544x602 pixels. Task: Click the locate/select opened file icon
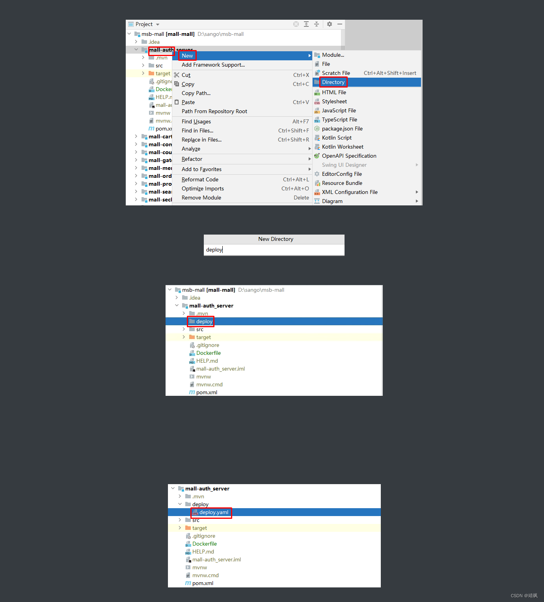tap(296, 24)
